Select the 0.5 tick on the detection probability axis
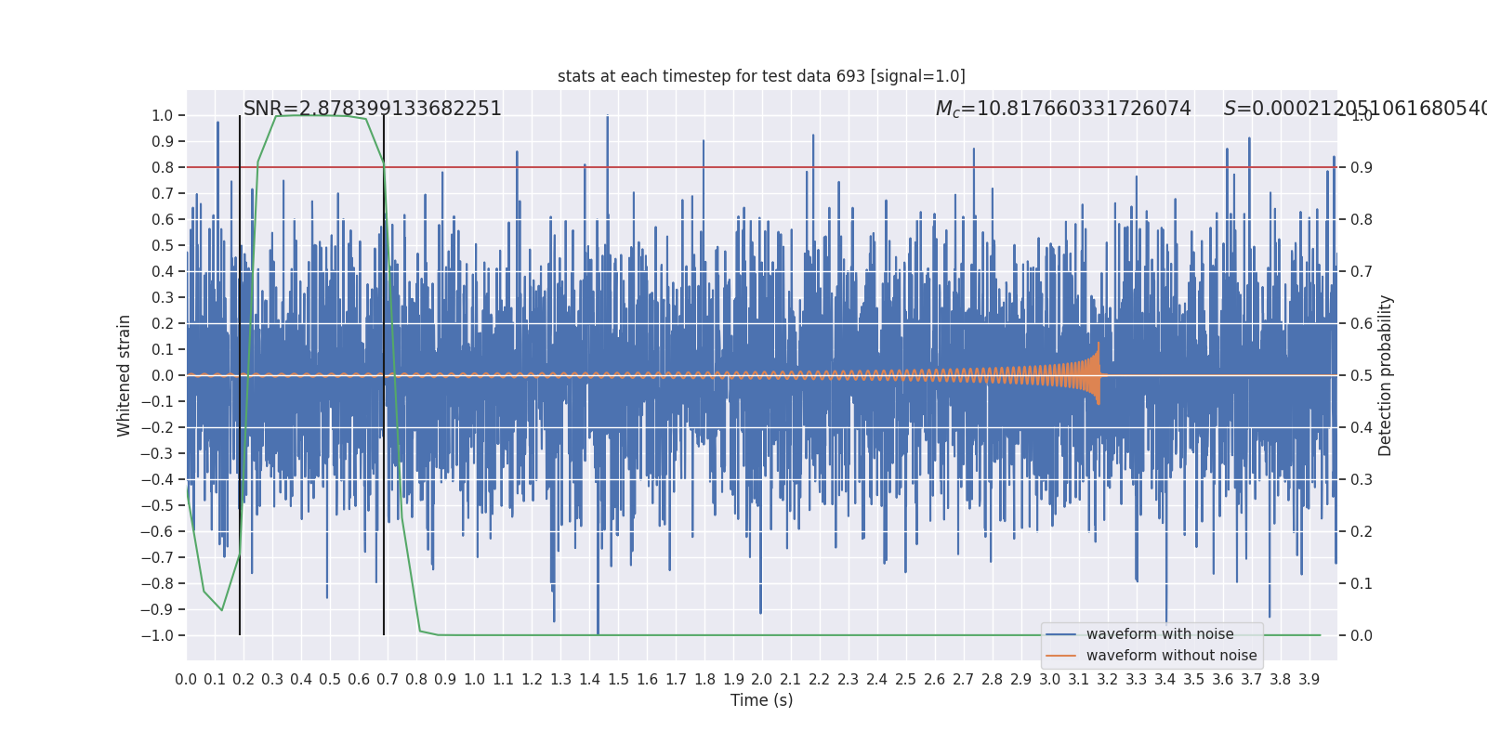This screenshot has width=1487, height=743. [1362, 375]
